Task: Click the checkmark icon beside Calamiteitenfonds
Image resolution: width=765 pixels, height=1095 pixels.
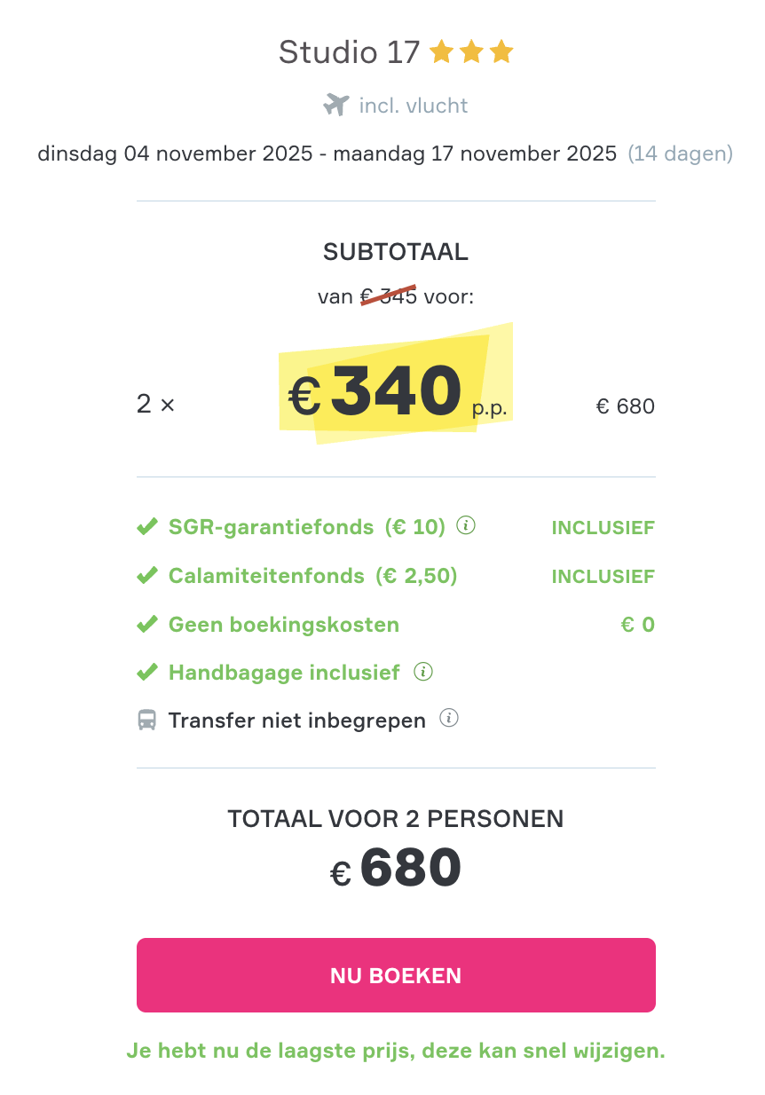Action: 146,574
